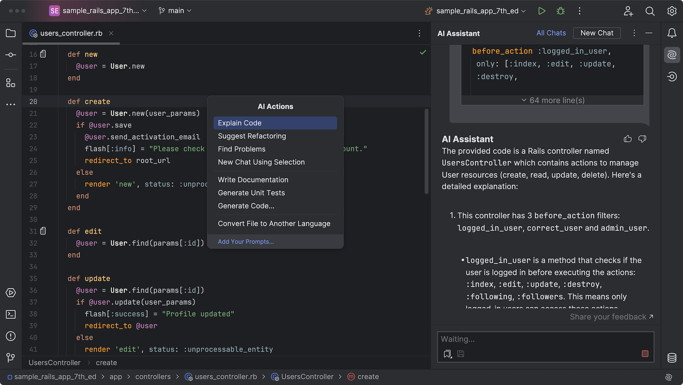Rate the AI response with thumbs up
Screen dimensions: 683x385
pyautogui.click(x=628, y=139)
